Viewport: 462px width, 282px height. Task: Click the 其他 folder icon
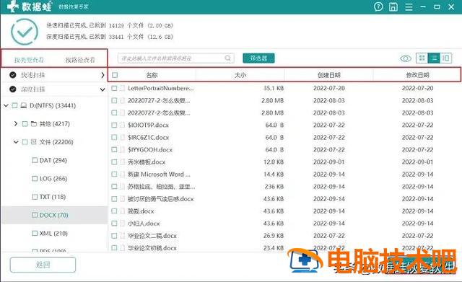pos(34,123)
